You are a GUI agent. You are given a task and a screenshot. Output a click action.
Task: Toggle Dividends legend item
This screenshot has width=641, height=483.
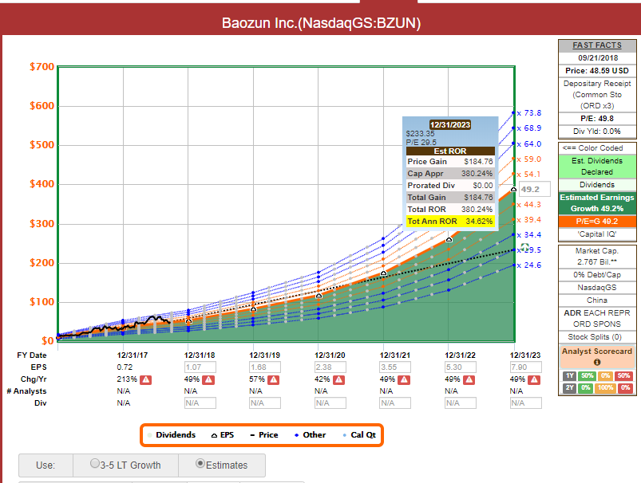click(172, 435)
